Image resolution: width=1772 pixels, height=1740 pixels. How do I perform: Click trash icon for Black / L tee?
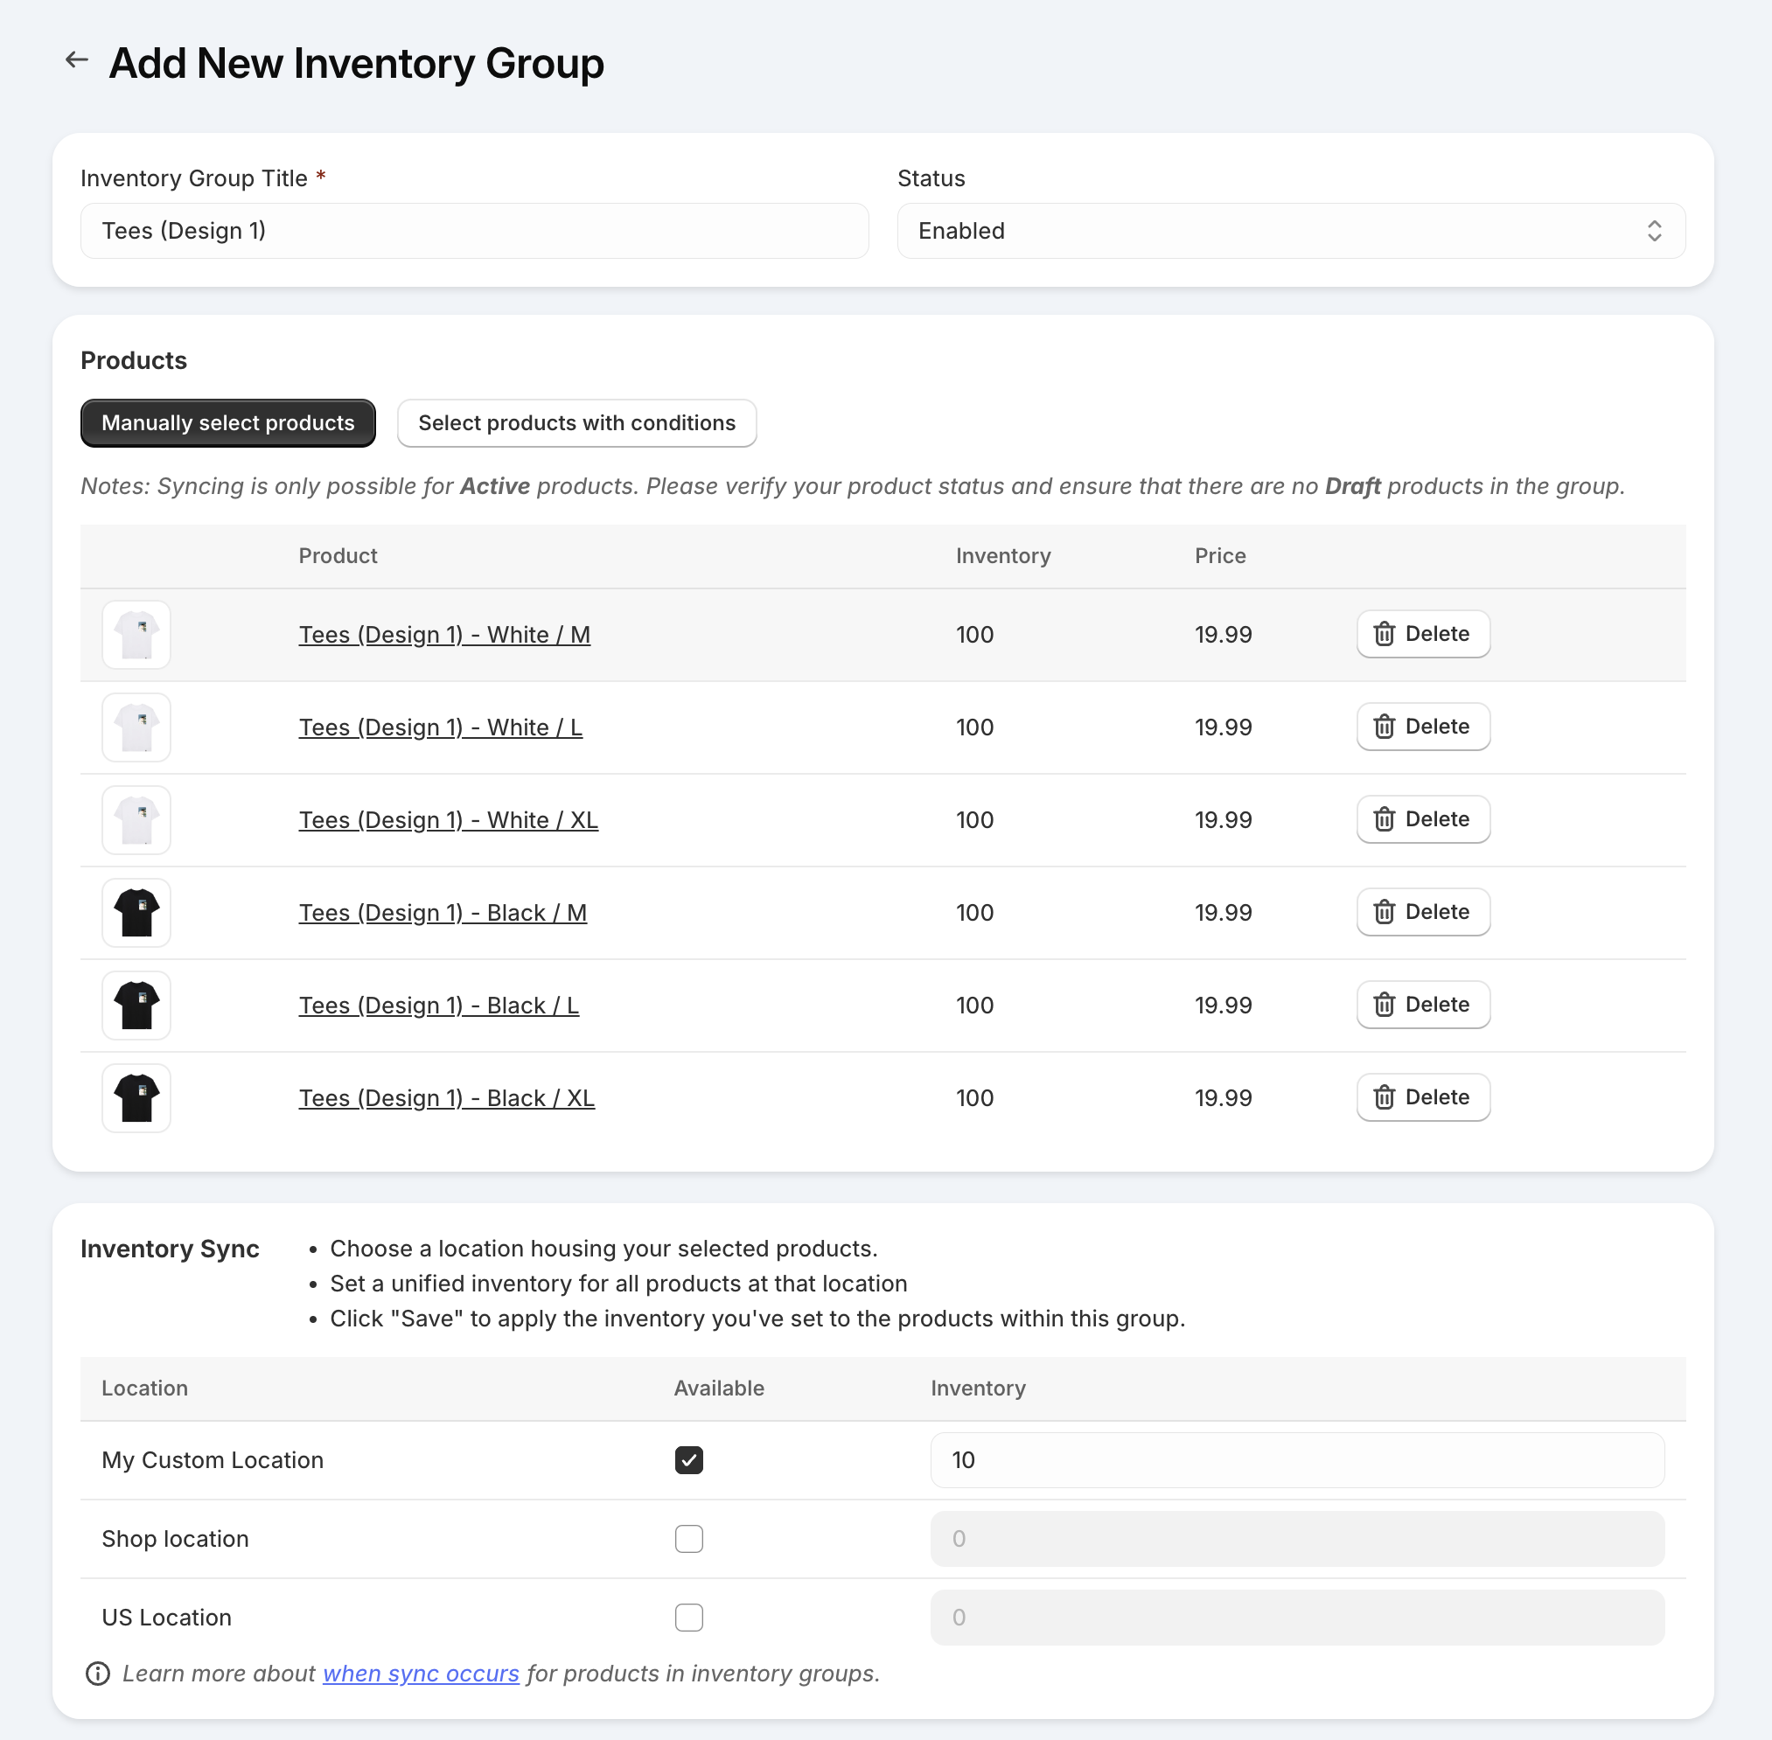click(x=1384, y=1006)
